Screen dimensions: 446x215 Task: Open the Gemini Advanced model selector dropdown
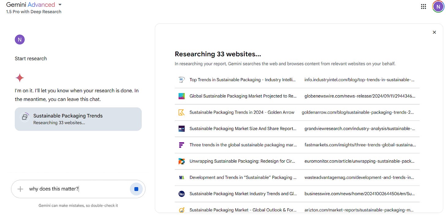tap(60, 5)
